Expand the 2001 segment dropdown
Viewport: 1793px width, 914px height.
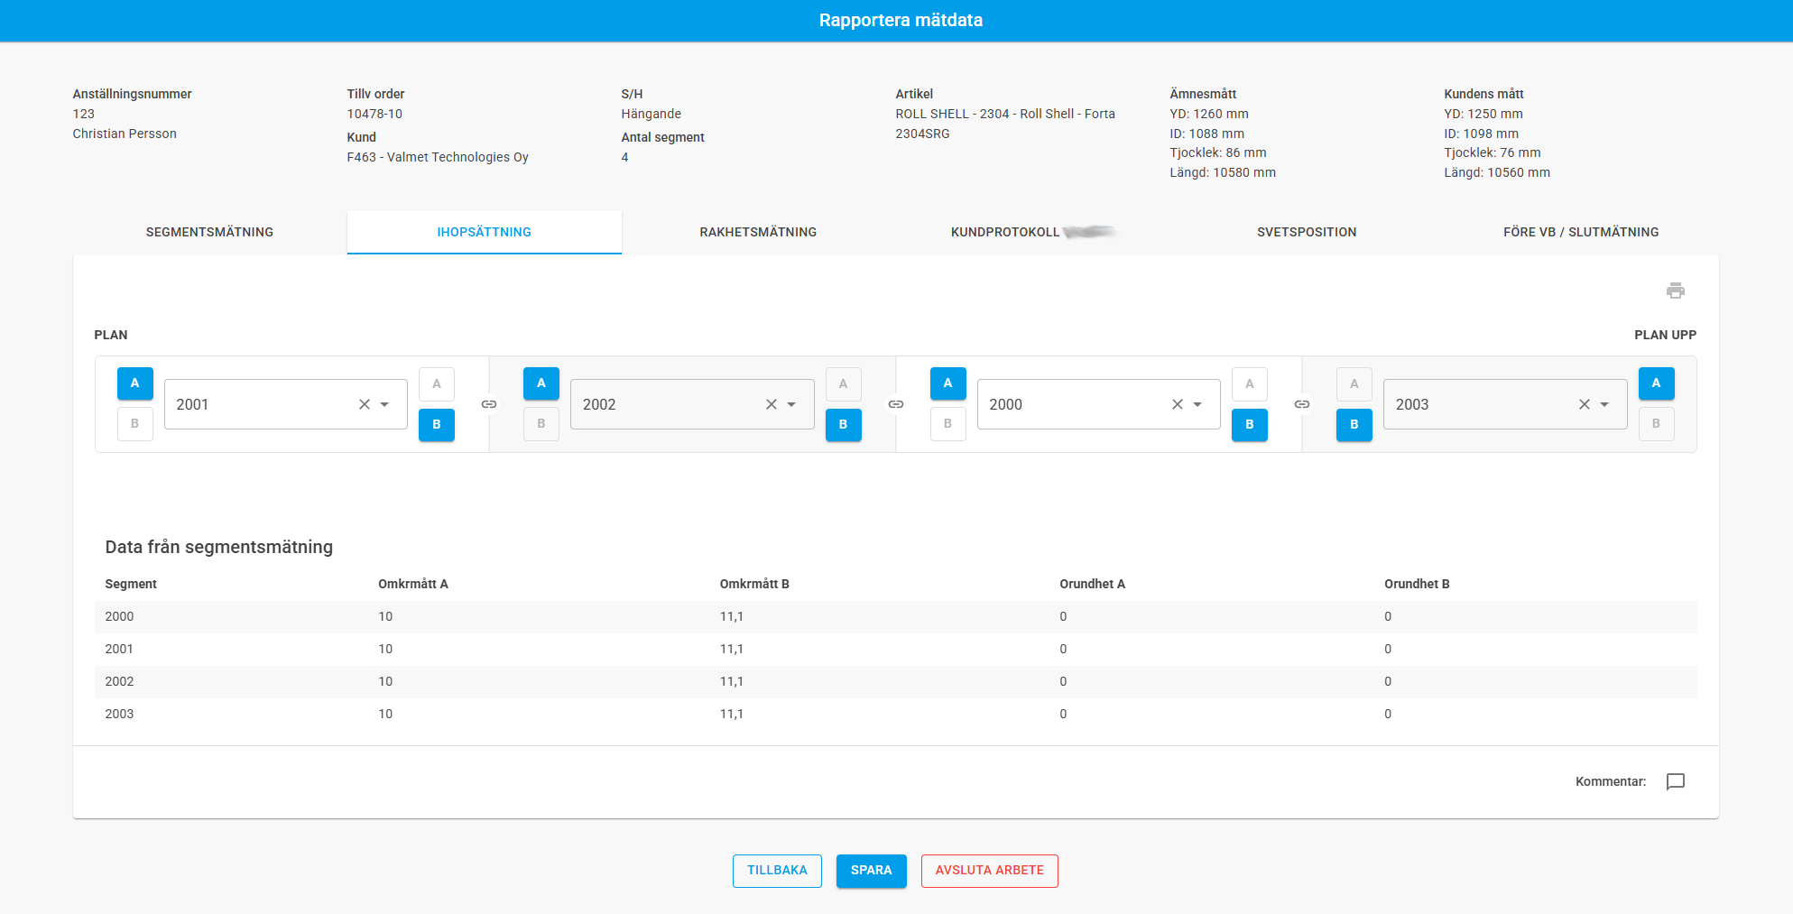(385, 404)
